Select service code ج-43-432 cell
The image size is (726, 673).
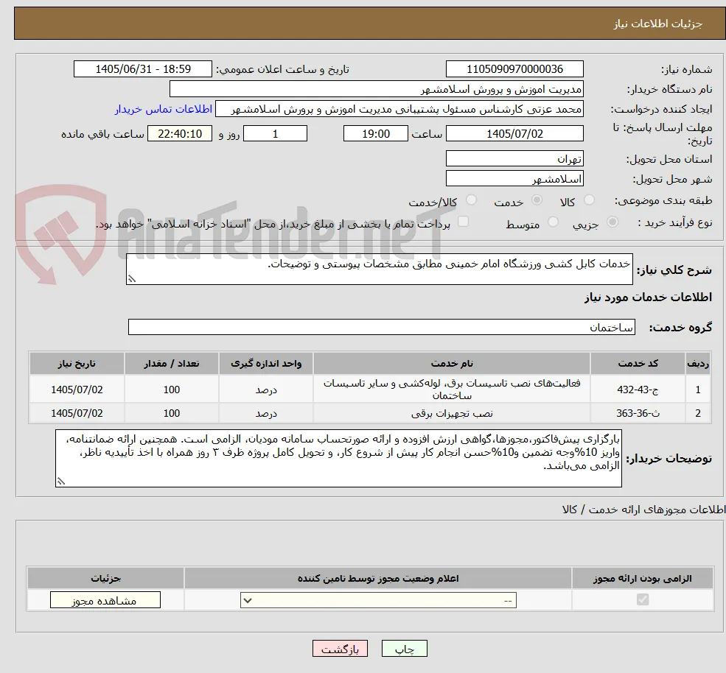click(x=638, y=390)
